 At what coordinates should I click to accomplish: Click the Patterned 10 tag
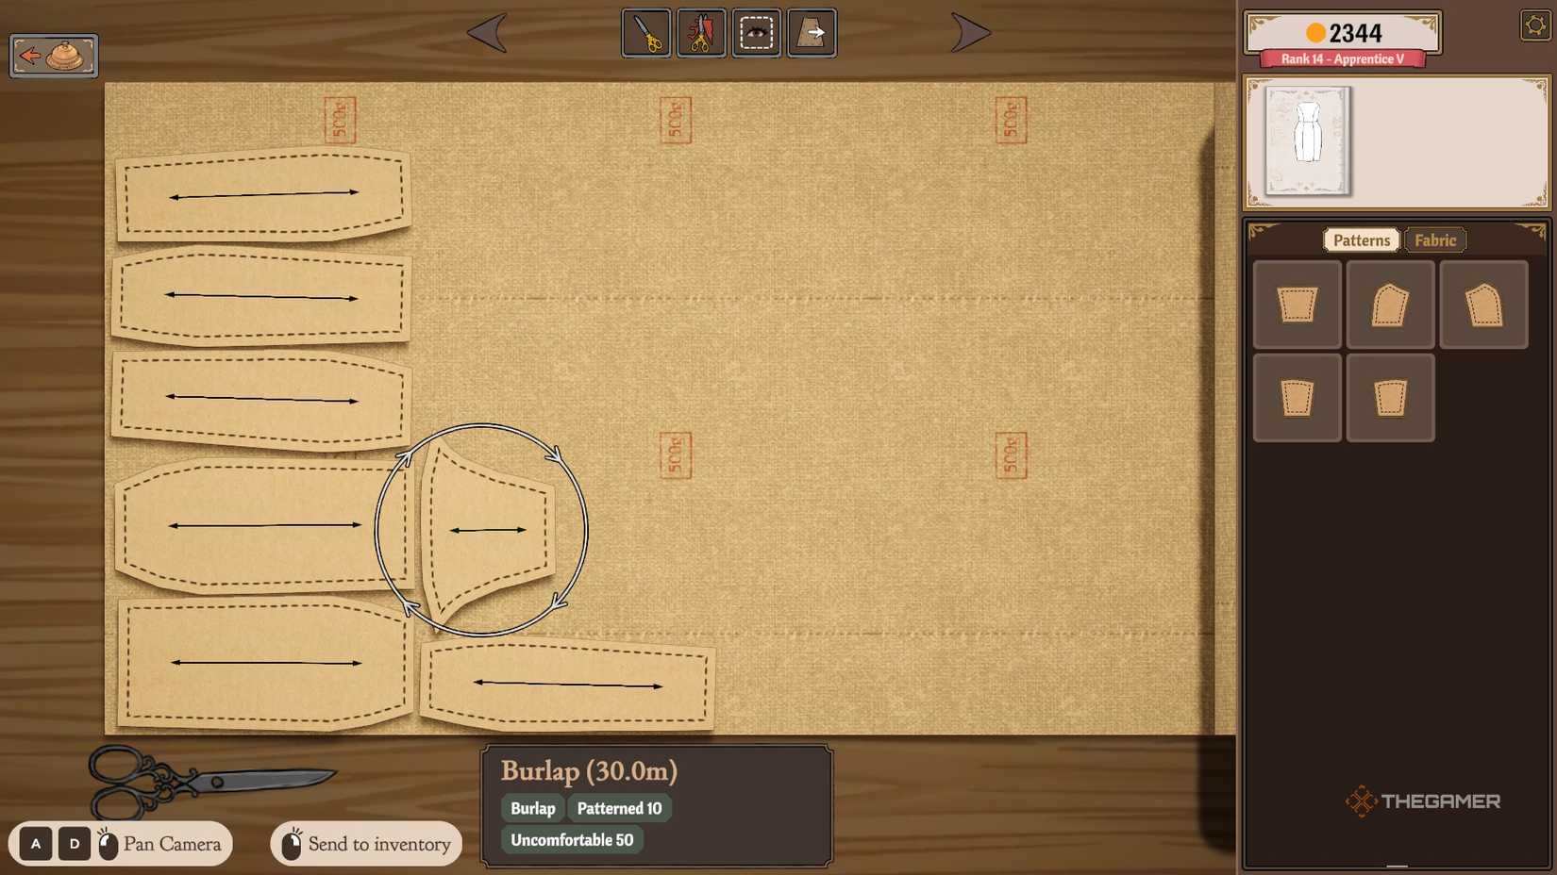click(619, 808)
